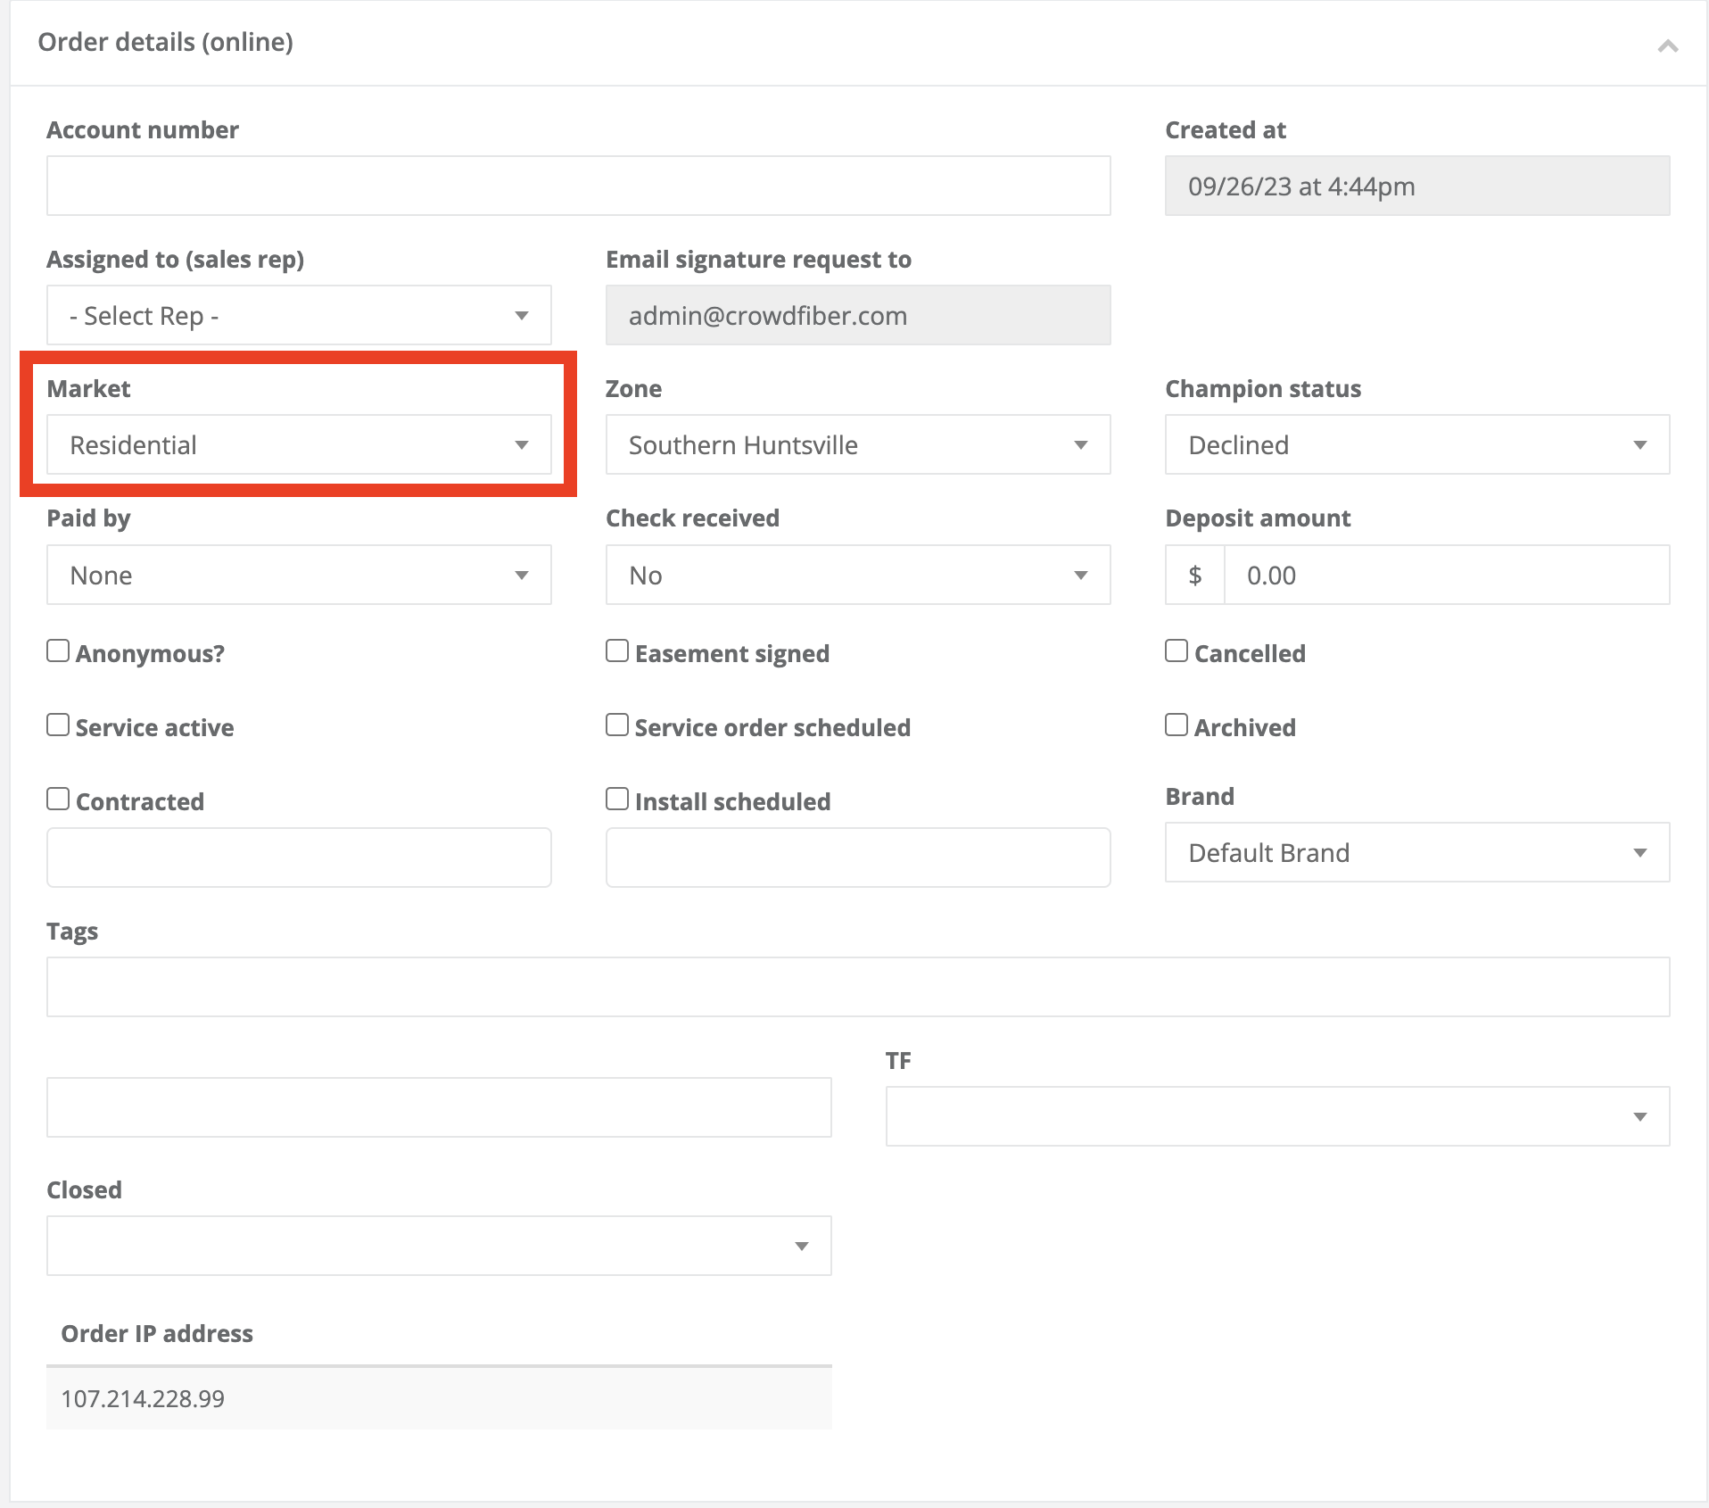Check the Anonymous? checkbox
Screen dimensions: 1709x1508
(58, 651)
